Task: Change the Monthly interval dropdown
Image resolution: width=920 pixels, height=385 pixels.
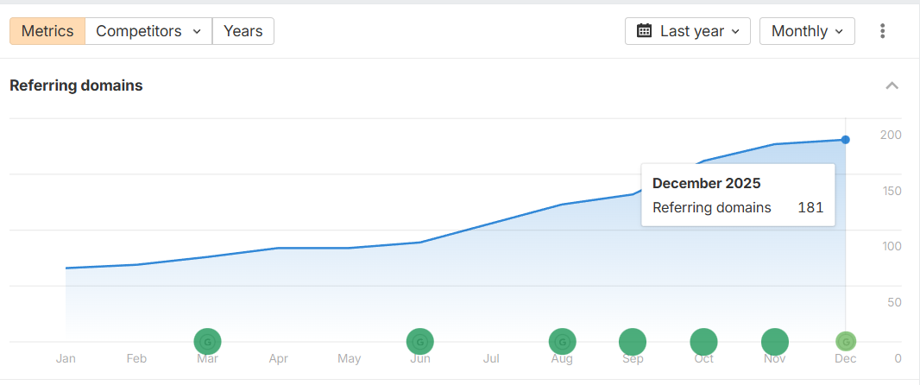Action: tap(807, 31)
